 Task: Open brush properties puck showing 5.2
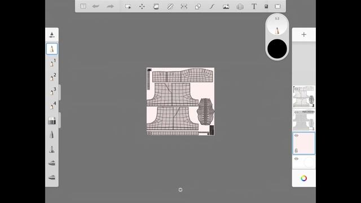(277, 25)
